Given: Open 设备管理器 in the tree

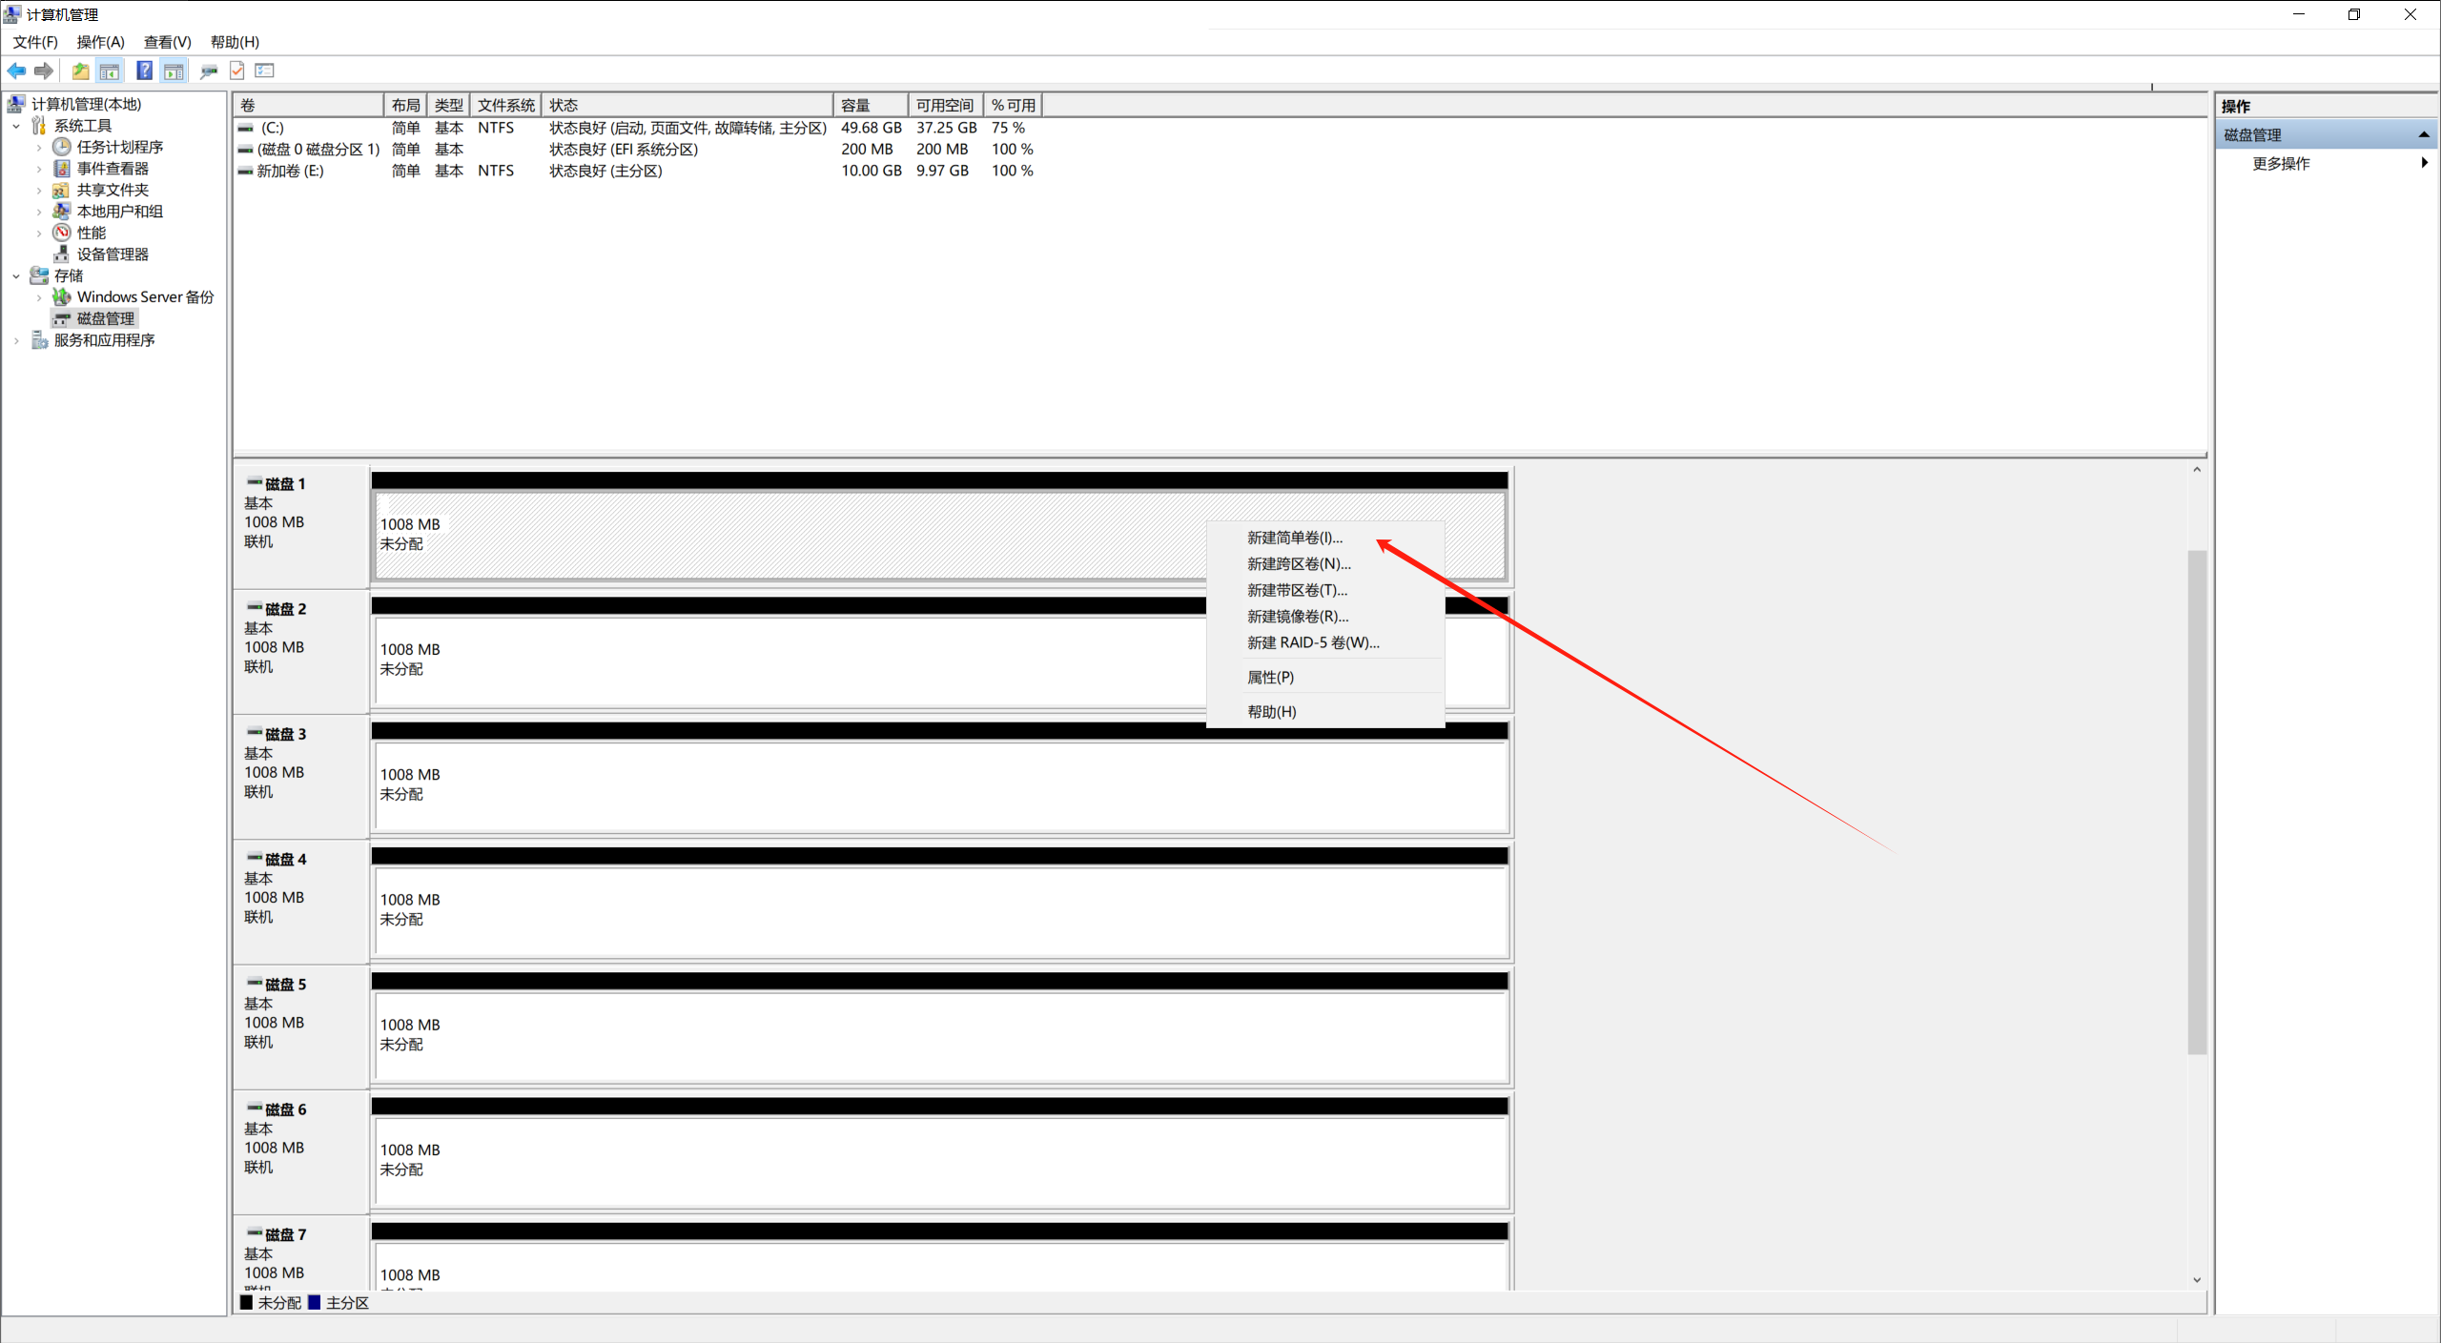Looking at the screenshot, I should click(x=113, y=254).
